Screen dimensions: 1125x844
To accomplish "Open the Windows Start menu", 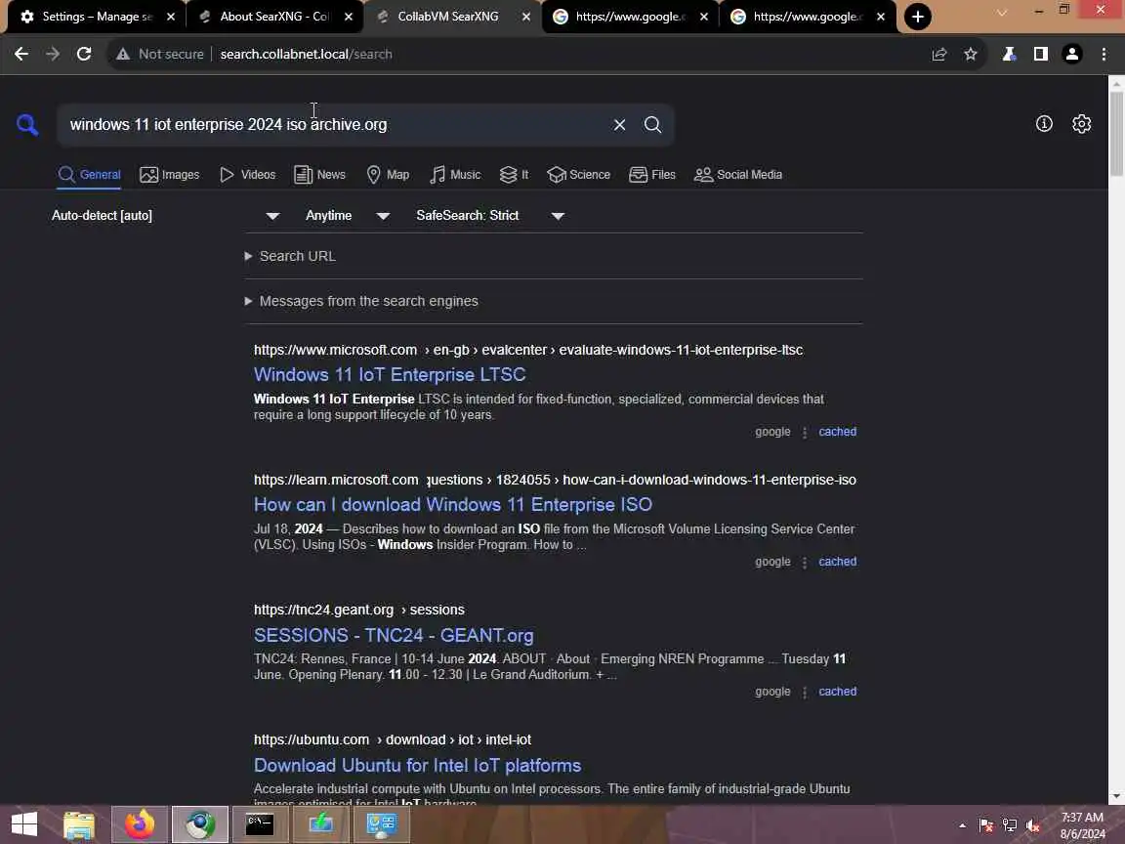I will tap(23, 824).
